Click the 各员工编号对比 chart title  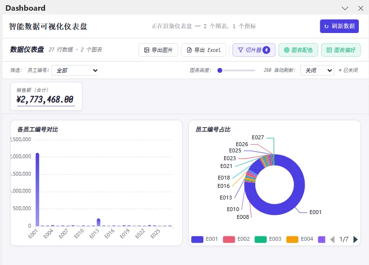(x=38, y=130)
